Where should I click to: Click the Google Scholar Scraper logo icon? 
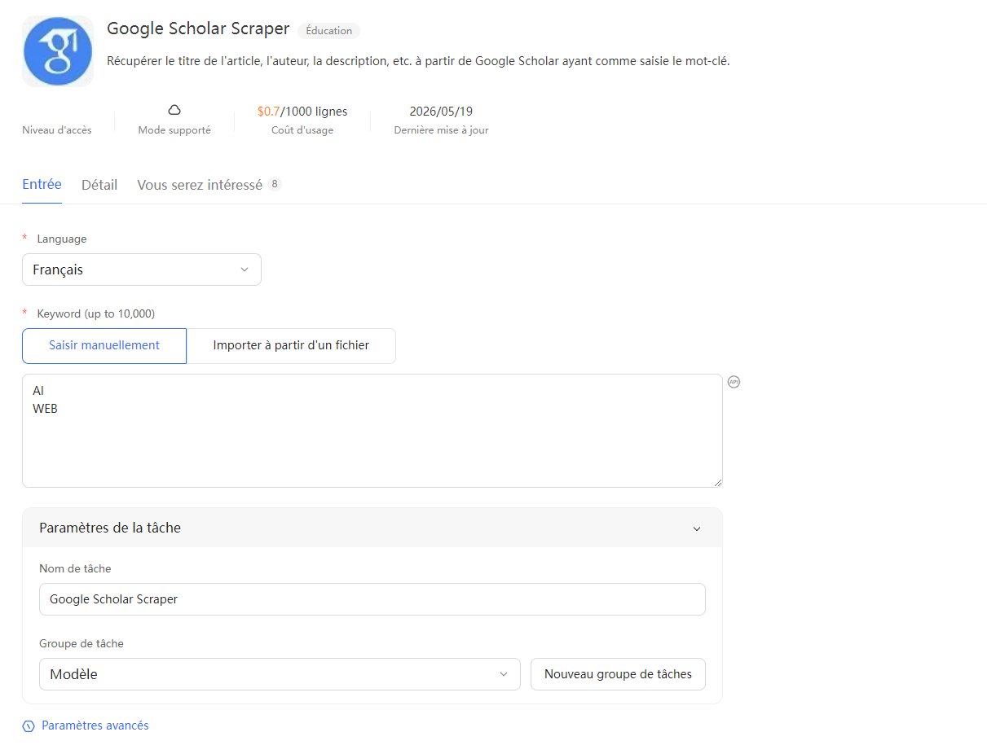58,51
